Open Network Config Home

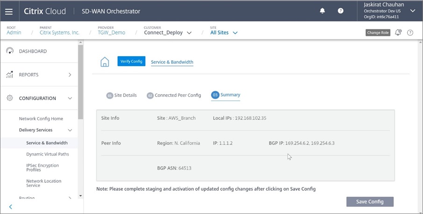point(41,119)
